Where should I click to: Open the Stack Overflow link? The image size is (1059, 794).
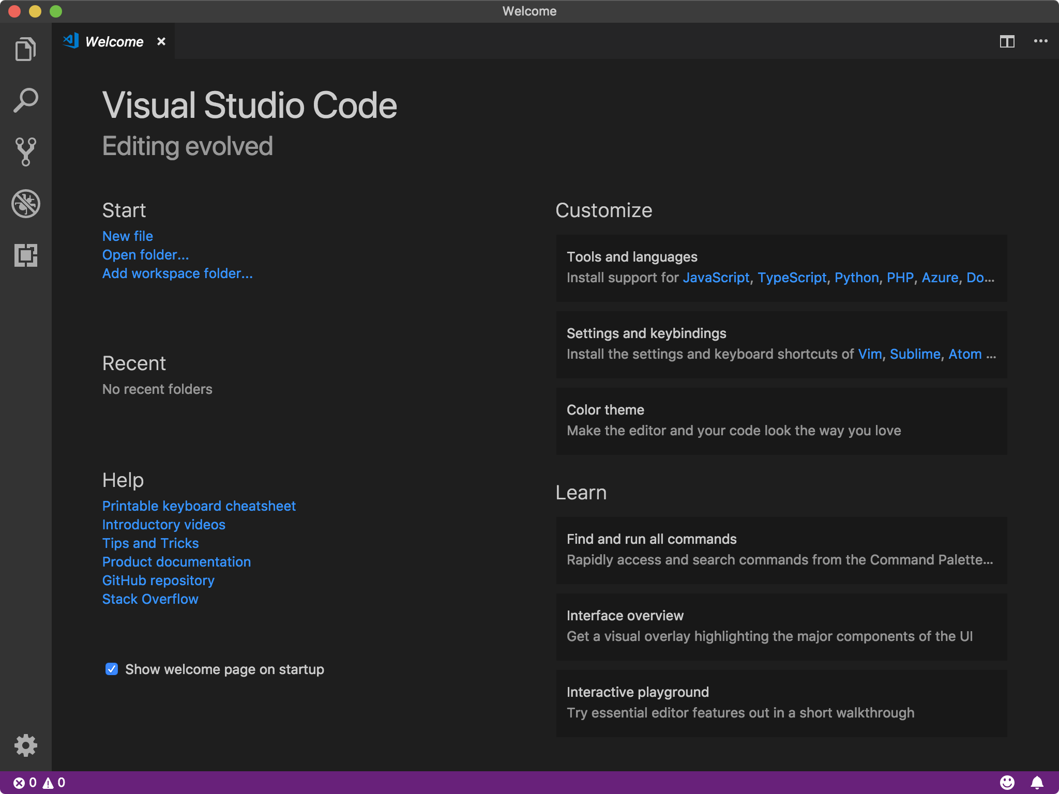[x=150, y=599]
